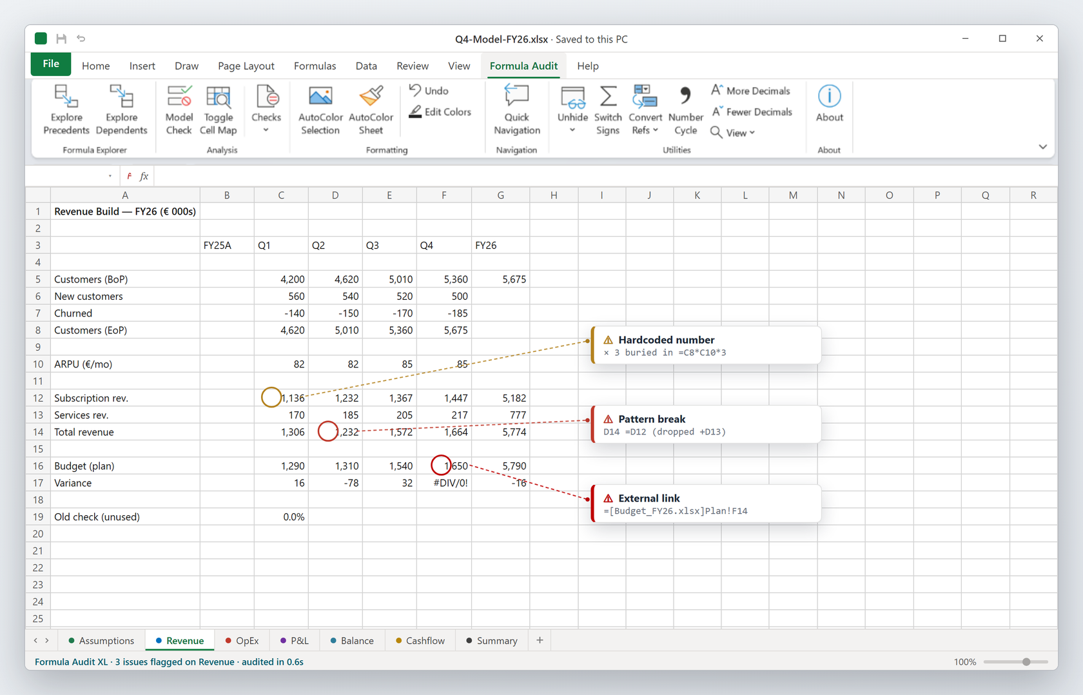This screenshot has height=695, width=1083.
Task: Toggle the Cell Map view
Action: [218, 110]
